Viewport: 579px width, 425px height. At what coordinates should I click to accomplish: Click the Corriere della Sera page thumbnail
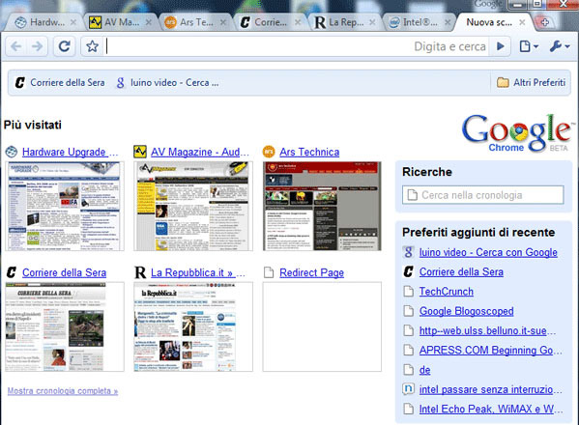pos(65,326)
